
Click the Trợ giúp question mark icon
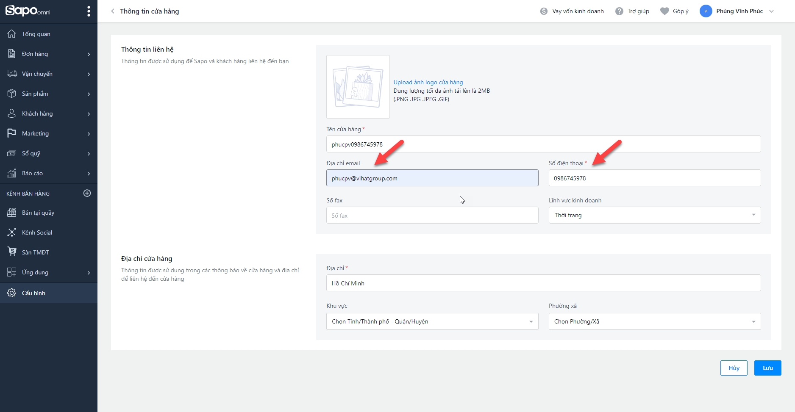click(x=619, y=11)
